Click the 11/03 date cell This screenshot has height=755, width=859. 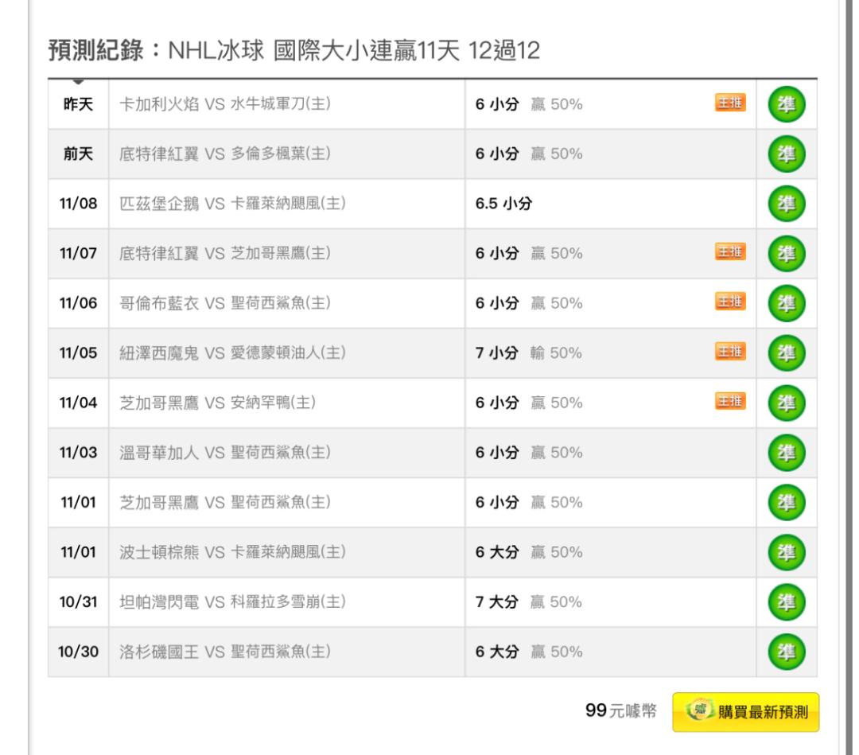(78, 453)
